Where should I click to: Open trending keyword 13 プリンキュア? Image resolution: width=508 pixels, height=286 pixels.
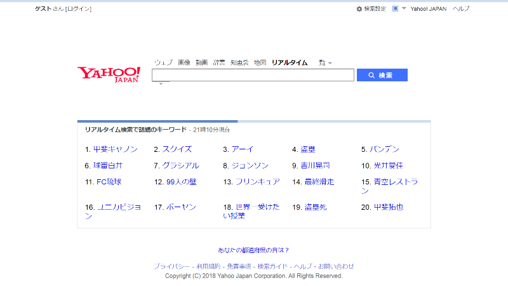click(x=258, y=182)
